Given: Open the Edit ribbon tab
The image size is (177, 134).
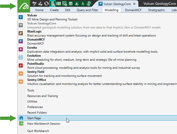Looking at the screenshot, I should [68, 10].
